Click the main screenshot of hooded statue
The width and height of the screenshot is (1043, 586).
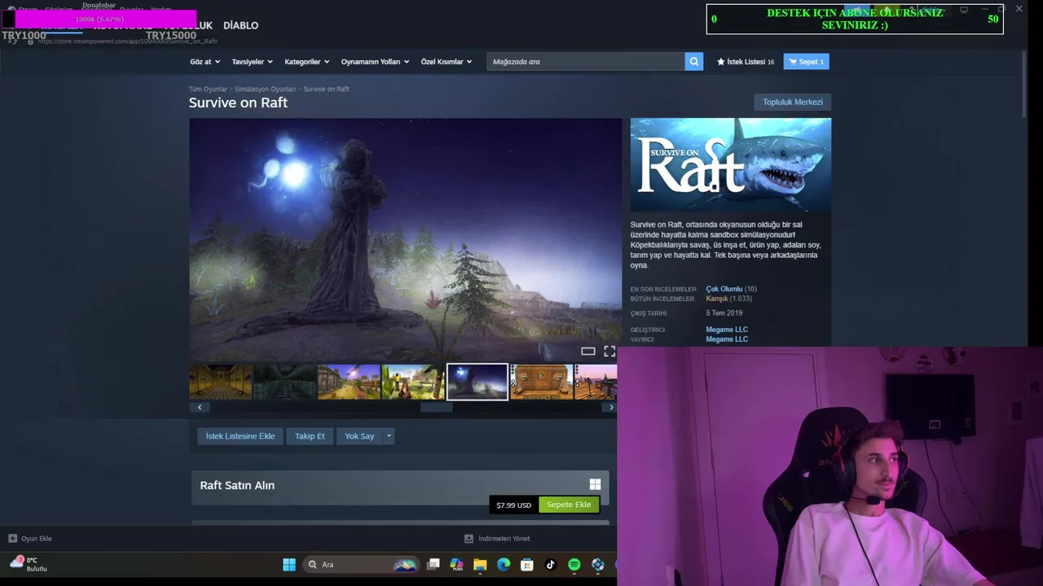coord(405,239)
